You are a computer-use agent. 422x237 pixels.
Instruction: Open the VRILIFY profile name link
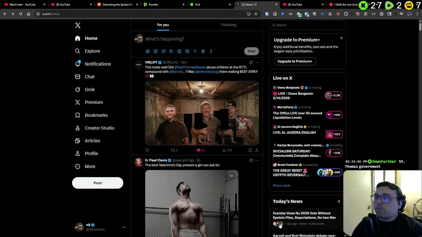(151, 62)
